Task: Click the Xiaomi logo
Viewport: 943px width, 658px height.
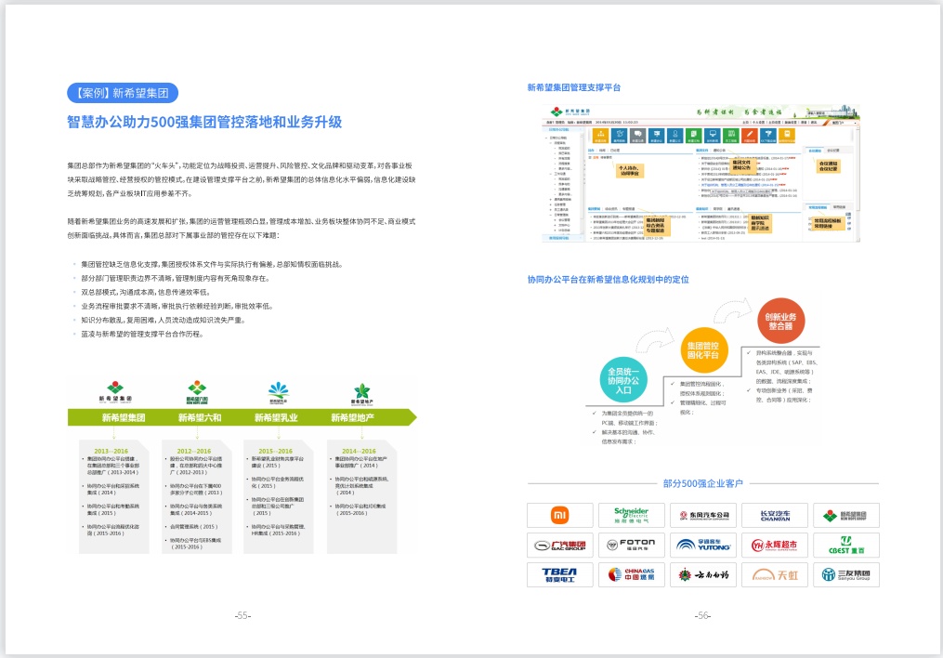Action: coord(560,515)
